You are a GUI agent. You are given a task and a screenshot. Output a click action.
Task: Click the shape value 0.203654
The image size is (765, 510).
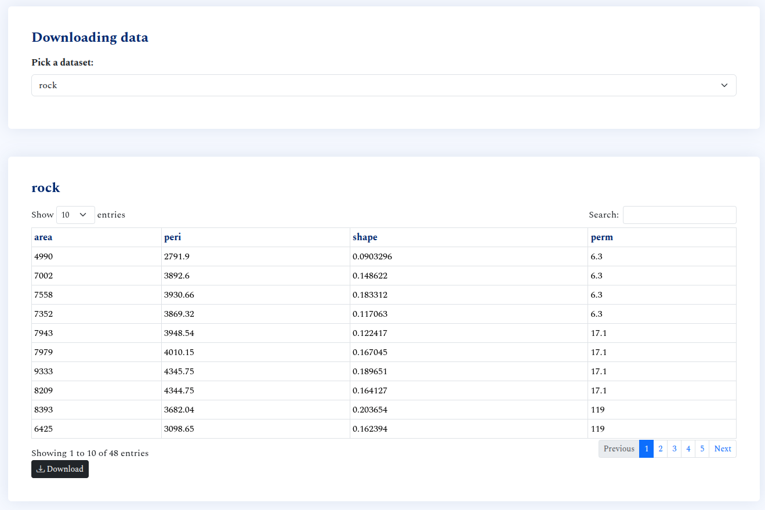click(370, 410)
